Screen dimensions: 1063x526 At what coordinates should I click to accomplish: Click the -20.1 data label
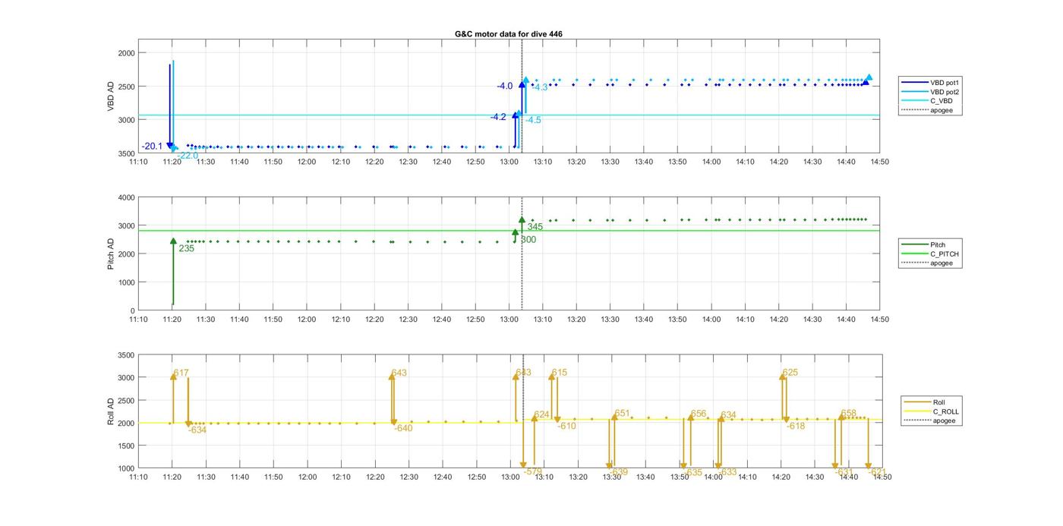pyautogui.click(x=152, y=146)
